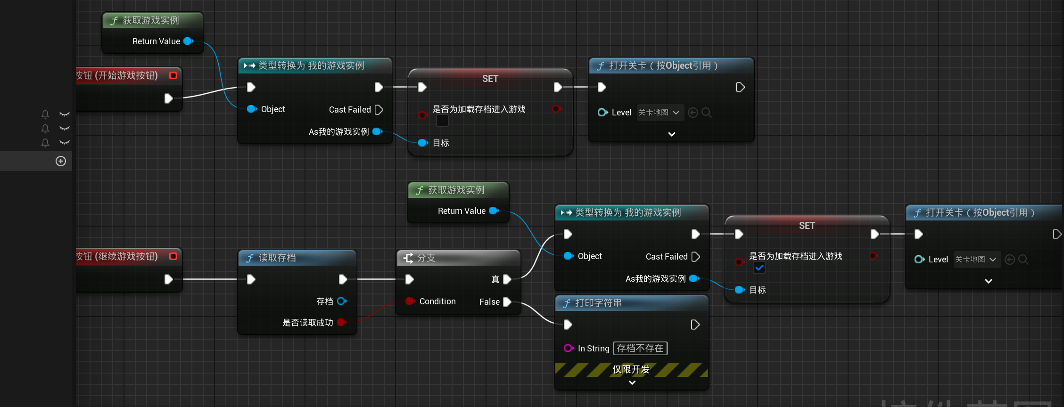Uncheck 是否为加载存档进入游戏 checkbox in lower SET node
This screenshot has width=1064, height=407.
coord(759,268)
